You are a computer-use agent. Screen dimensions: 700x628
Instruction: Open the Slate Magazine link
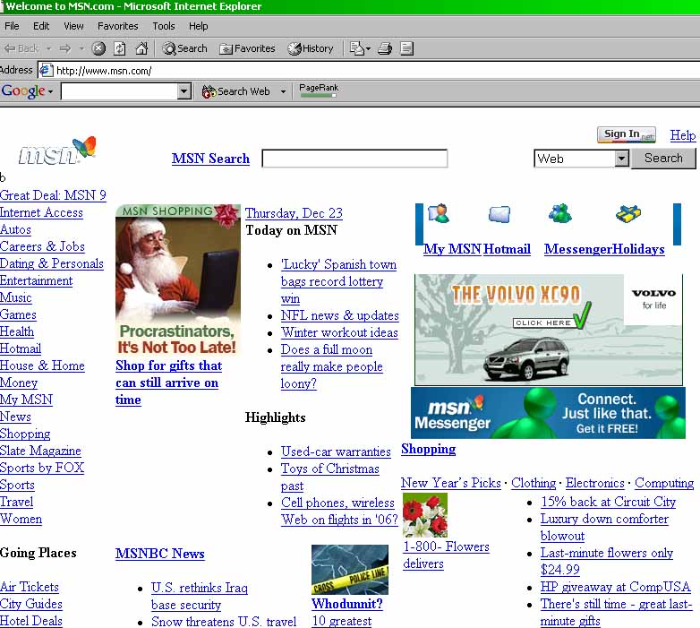pyautogui.click(x=40, y=451)
